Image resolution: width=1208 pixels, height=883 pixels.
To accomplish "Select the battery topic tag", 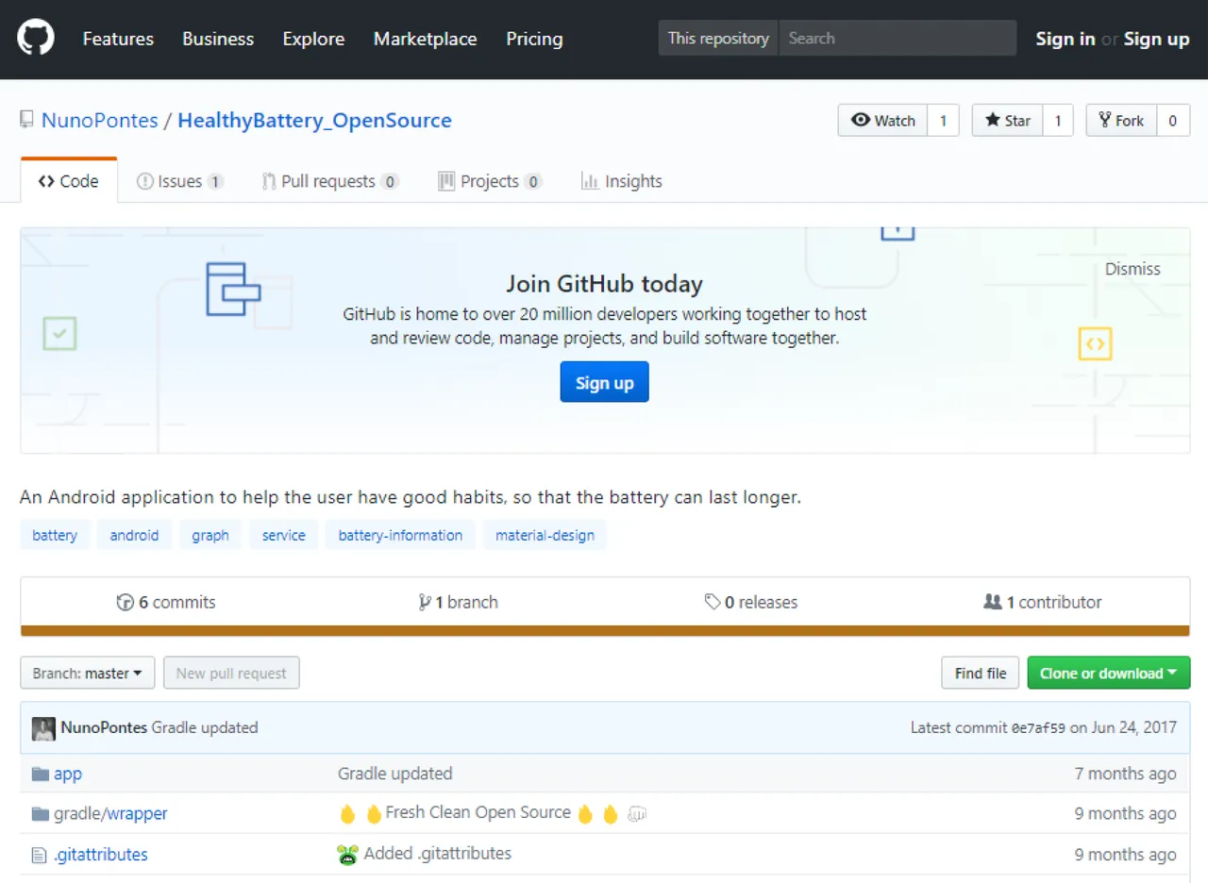I will click(x=55, y=535).
